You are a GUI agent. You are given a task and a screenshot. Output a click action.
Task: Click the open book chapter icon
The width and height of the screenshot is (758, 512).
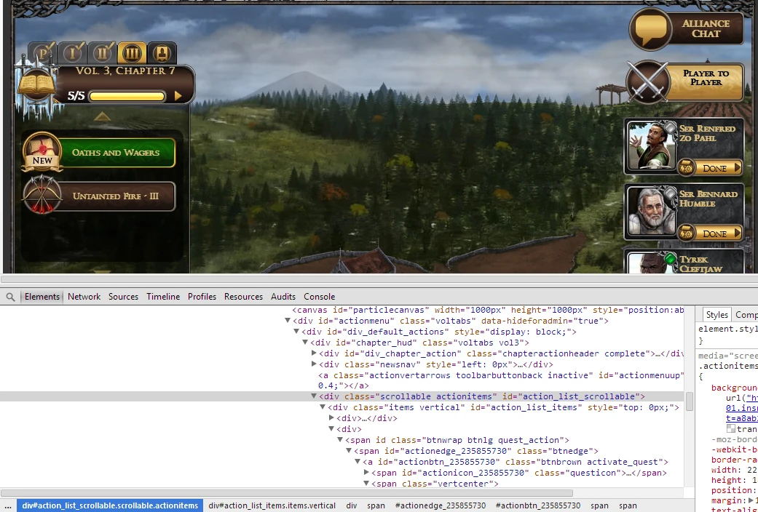point(36,85)
